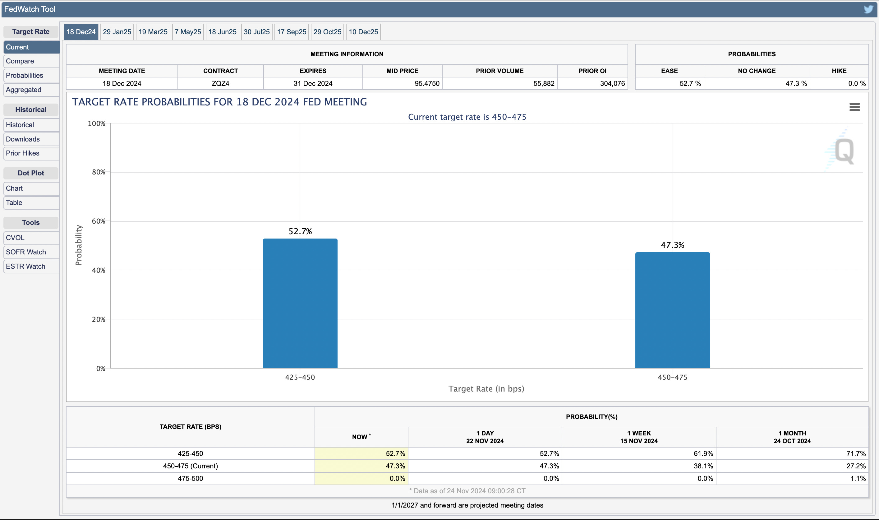The width and height of the screenshot is (879, 520).
Task: Click the 450-475 probability bar
Action: 672,310
